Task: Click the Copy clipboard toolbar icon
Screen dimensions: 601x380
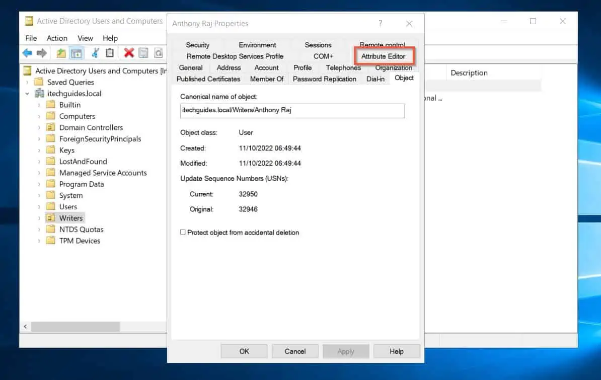Action: 110,53
